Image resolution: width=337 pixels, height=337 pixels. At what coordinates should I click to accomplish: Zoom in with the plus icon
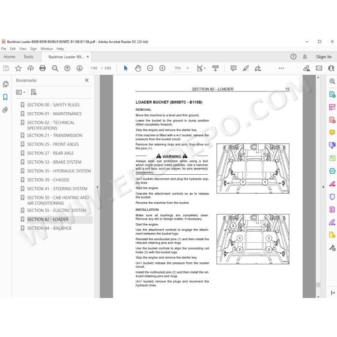[x=162, y=68]
